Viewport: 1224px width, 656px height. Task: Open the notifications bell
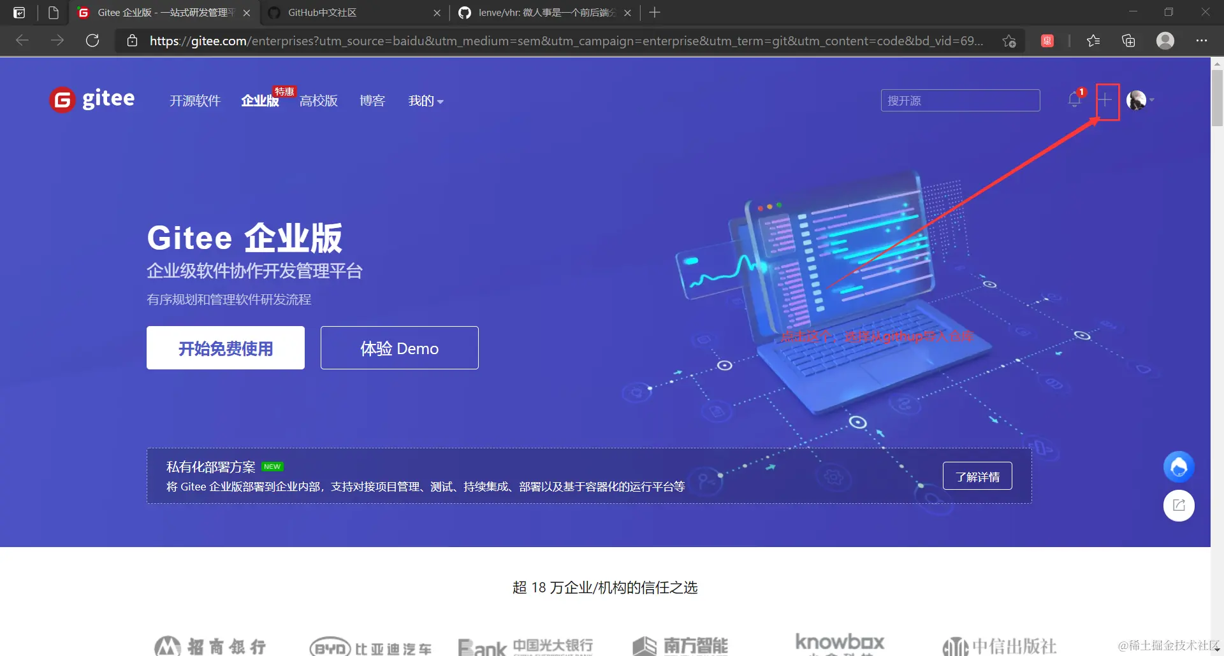click(x=1075, y=99)
